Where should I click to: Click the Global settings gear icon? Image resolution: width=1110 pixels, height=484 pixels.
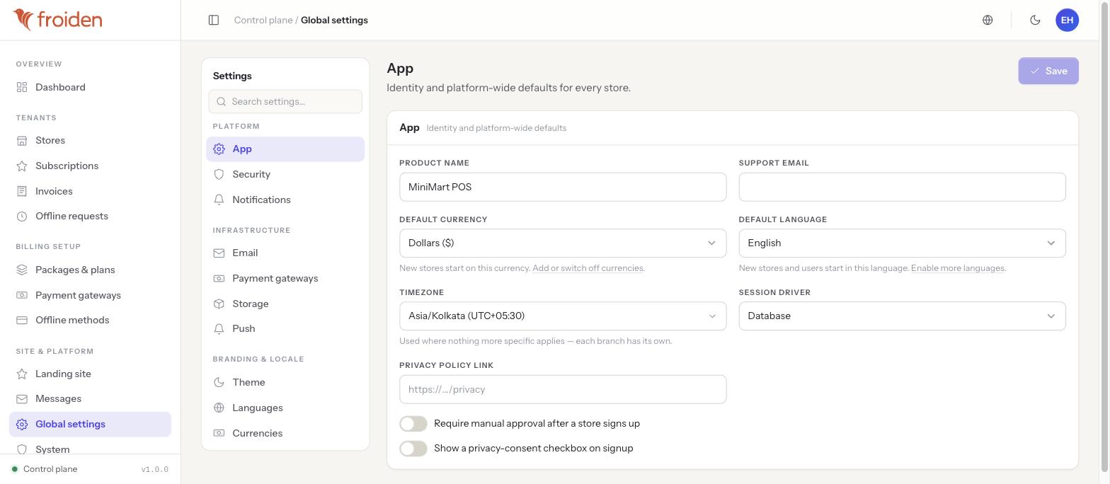tap(22, 425)
